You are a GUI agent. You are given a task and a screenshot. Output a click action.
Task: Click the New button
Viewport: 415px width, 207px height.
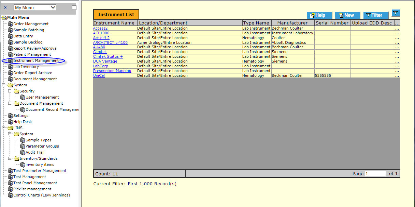pyautogui.click(x=347, y=15)
